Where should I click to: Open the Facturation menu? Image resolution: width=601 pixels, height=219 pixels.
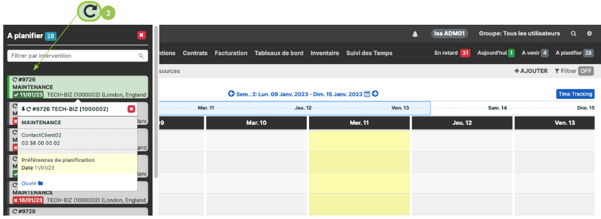pyautogui.click(x=231, y=54)
